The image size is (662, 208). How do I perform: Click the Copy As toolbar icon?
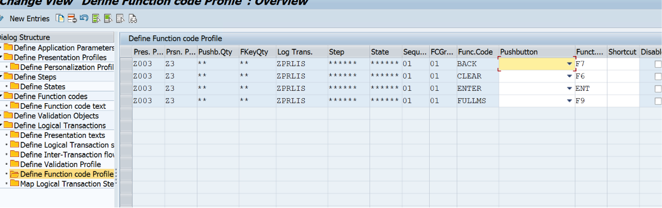click(60, 19)
